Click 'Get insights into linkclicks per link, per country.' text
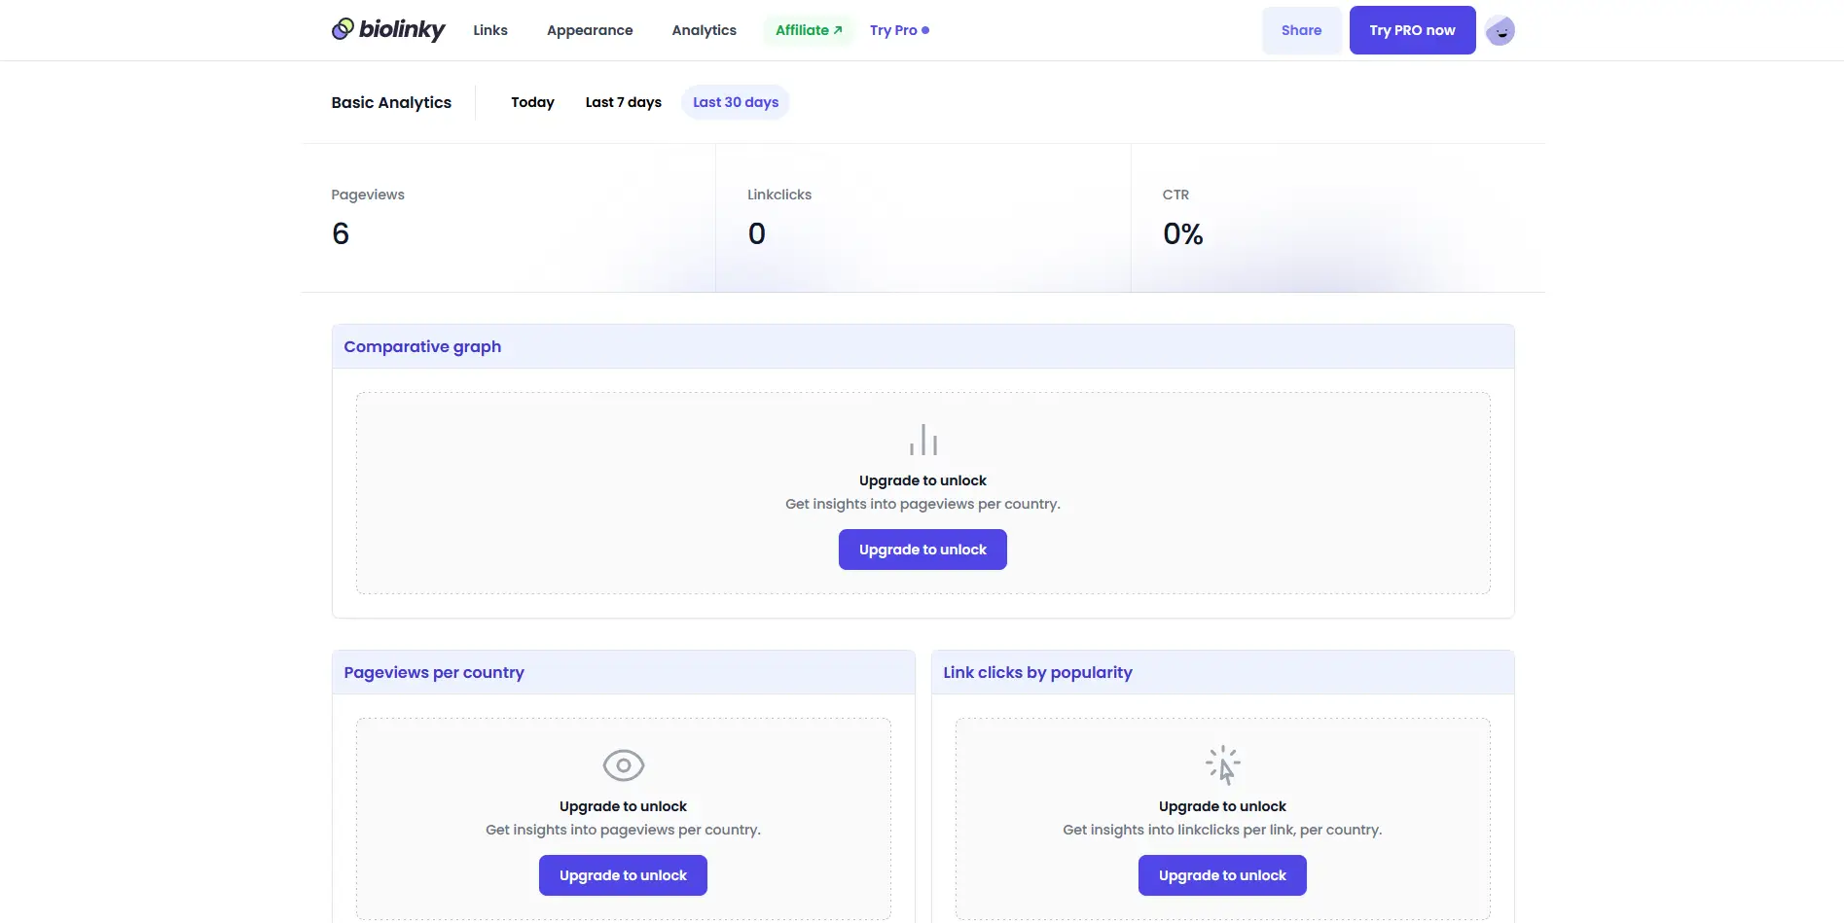Image resolution: width=1844 pixels, height=923 pixels. pos(1222,830)
